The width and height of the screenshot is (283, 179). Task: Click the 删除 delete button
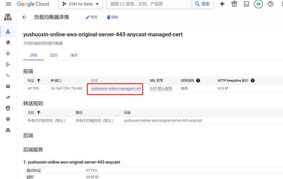[112, 17]
